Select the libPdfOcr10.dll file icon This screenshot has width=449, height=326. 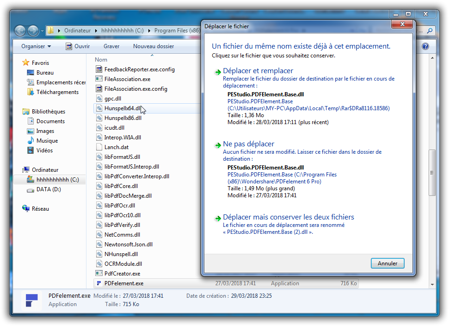click(x=99, y=215)
